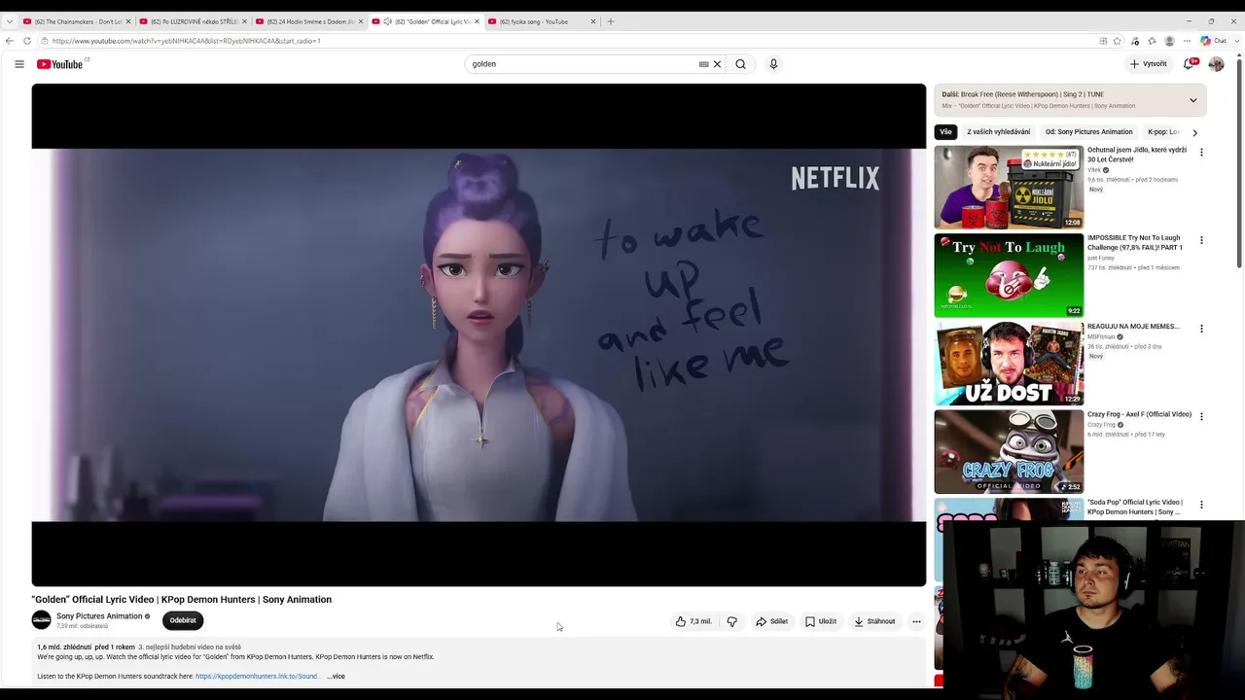This screenshot has height=700, width=1245.
Task: Switch to The Chainsmokers tab
Action: pyautogui.click(x=76, y=21)
